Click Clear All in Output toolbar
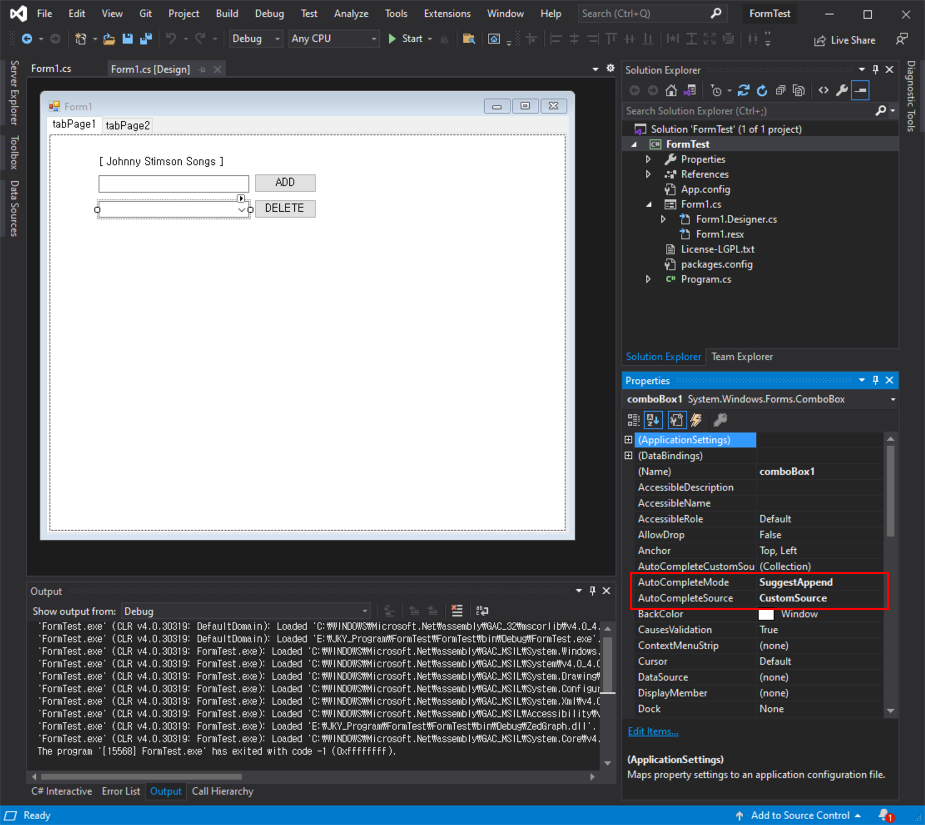Screen dimensions: 925x825 457,611
